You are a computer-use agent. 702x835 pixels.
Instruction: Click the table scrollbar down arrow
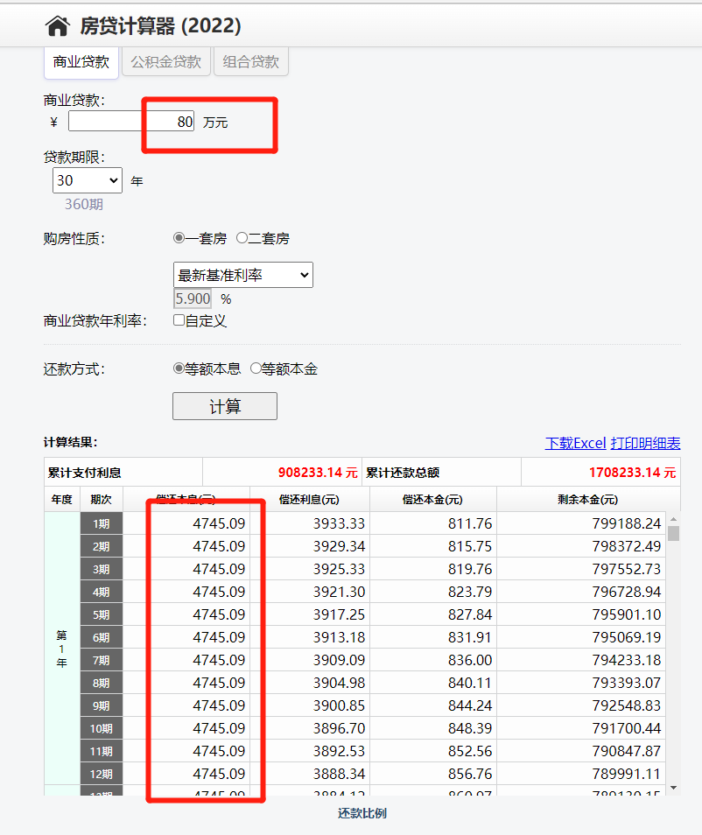673,788
